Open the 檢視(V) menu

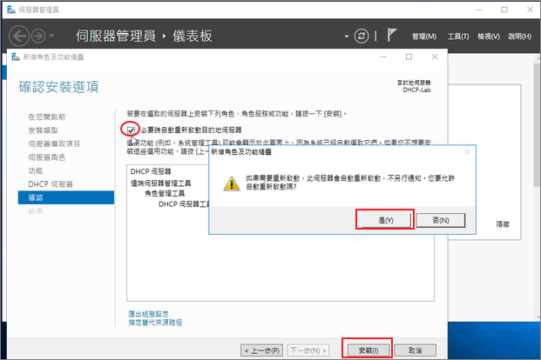489,37
